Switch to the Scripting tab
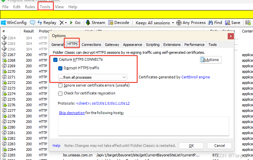253x160 pixels. [x=153, y=45]
